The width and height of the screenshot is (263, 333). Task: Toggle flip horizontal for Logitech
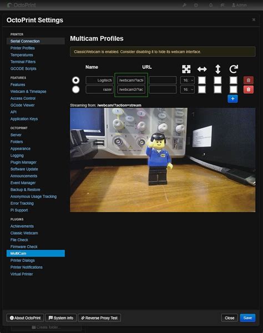point(202,80)
